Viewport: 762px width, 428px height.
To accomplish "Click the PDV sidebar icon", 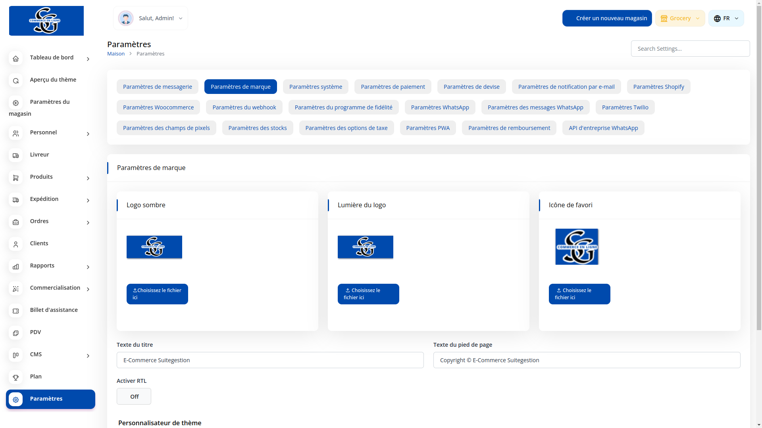I will [x=15, y=333].
